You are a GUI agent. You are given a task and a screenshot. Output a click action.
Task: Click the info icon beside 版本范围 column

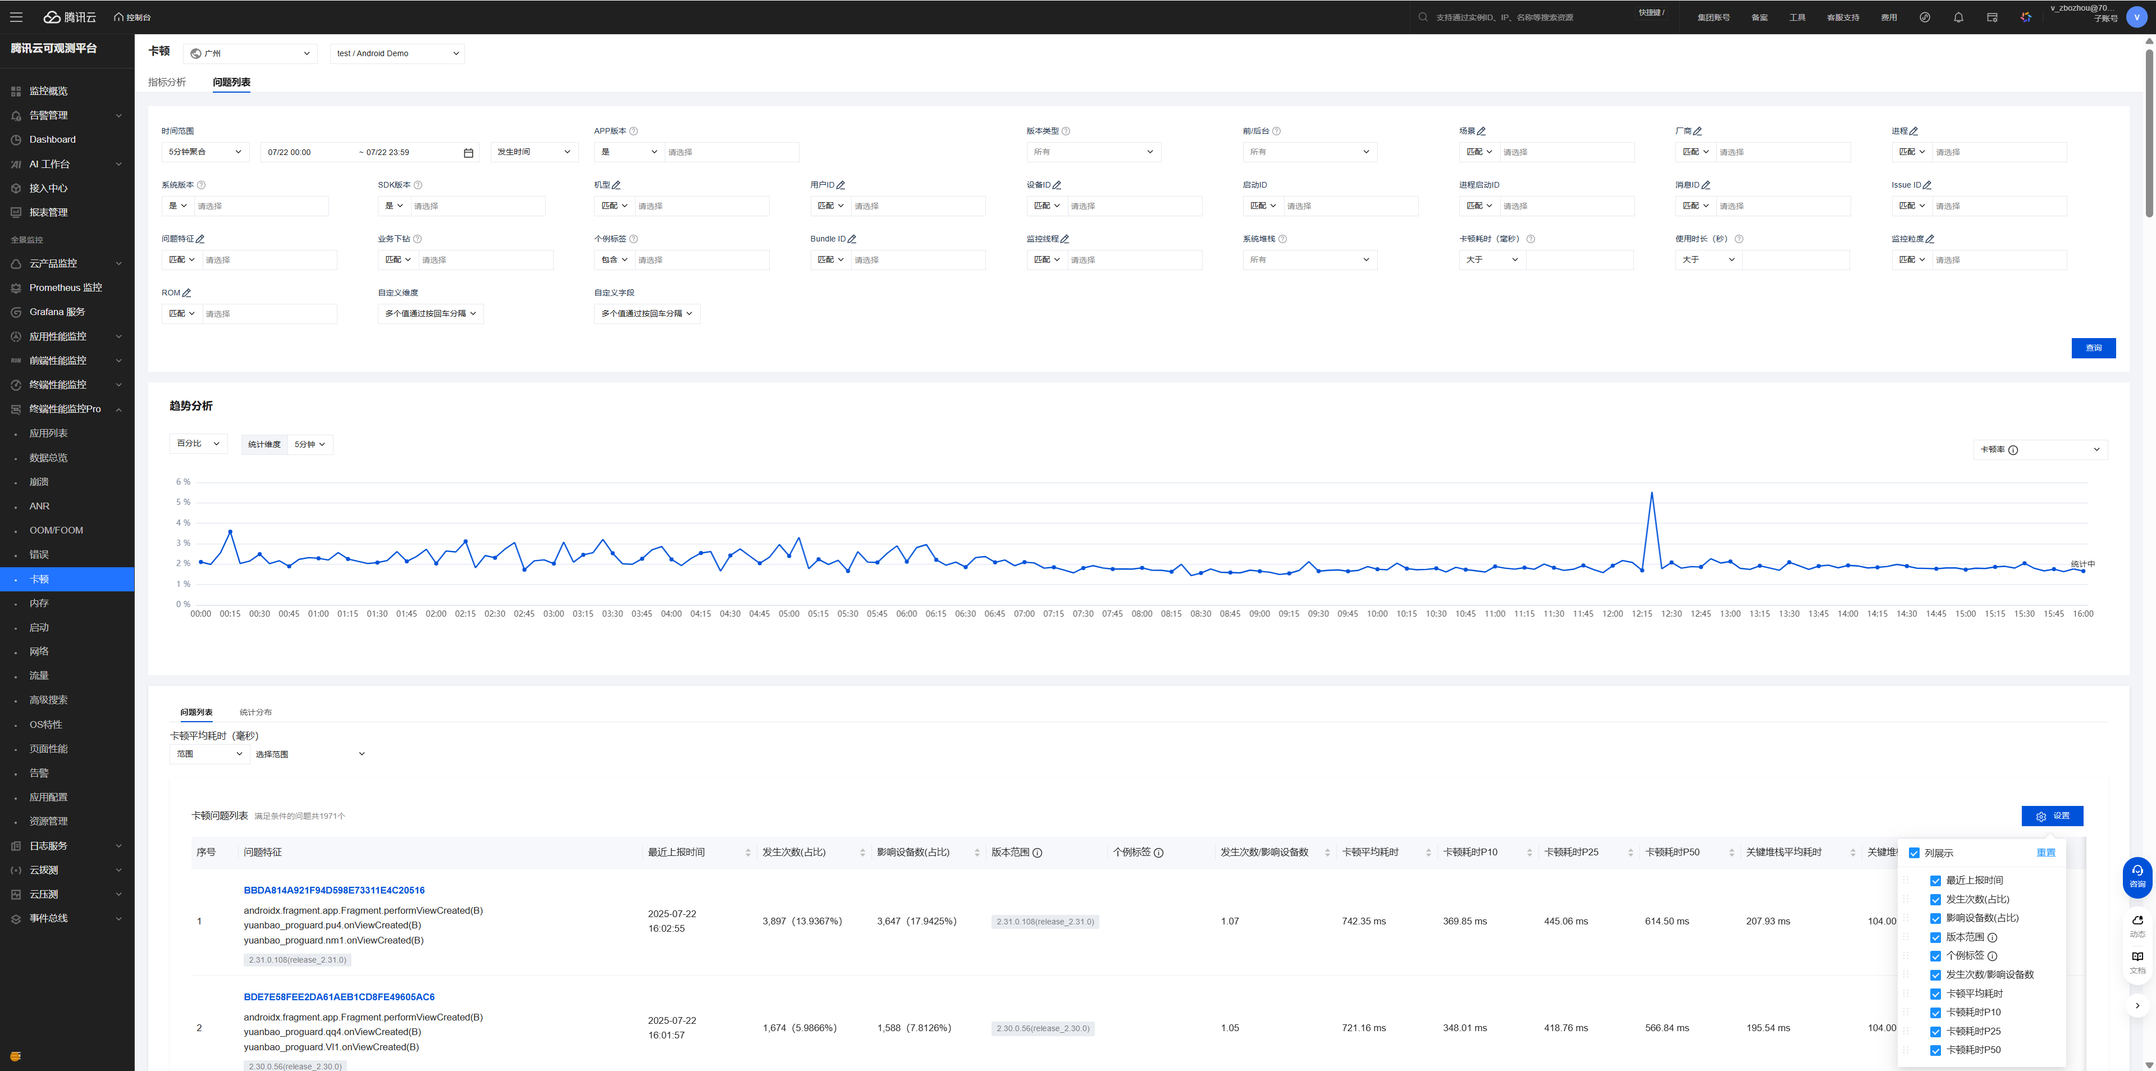1038,853
